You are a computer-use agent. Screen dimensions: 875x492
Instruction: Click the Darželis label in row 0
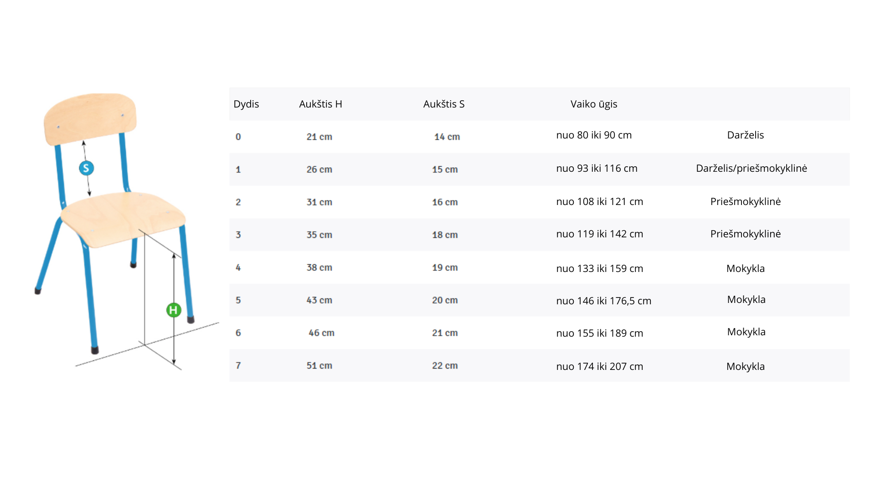[746, 135]
